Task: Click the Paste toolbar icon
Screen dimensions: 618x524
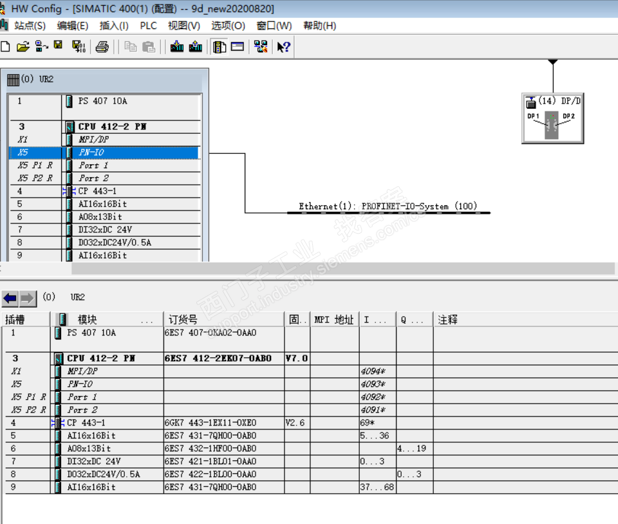Action: coord(149,47)
